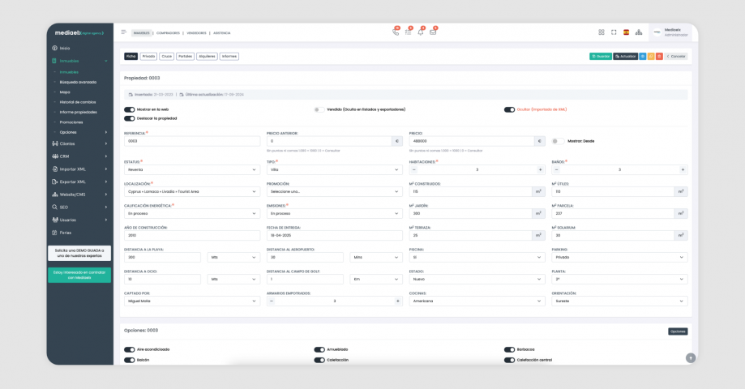Screen dimensions: 745x389
Task: Click the Cancelar button
Action: (676, 56)
